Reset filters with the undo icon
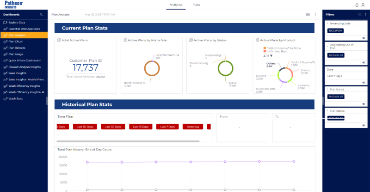Viewport: 370px width, 192px height. tap(360, 15)
